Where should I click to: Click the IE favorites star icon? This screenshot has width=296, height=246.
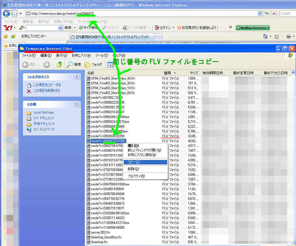pyautogui.click(x=6, y=36)
